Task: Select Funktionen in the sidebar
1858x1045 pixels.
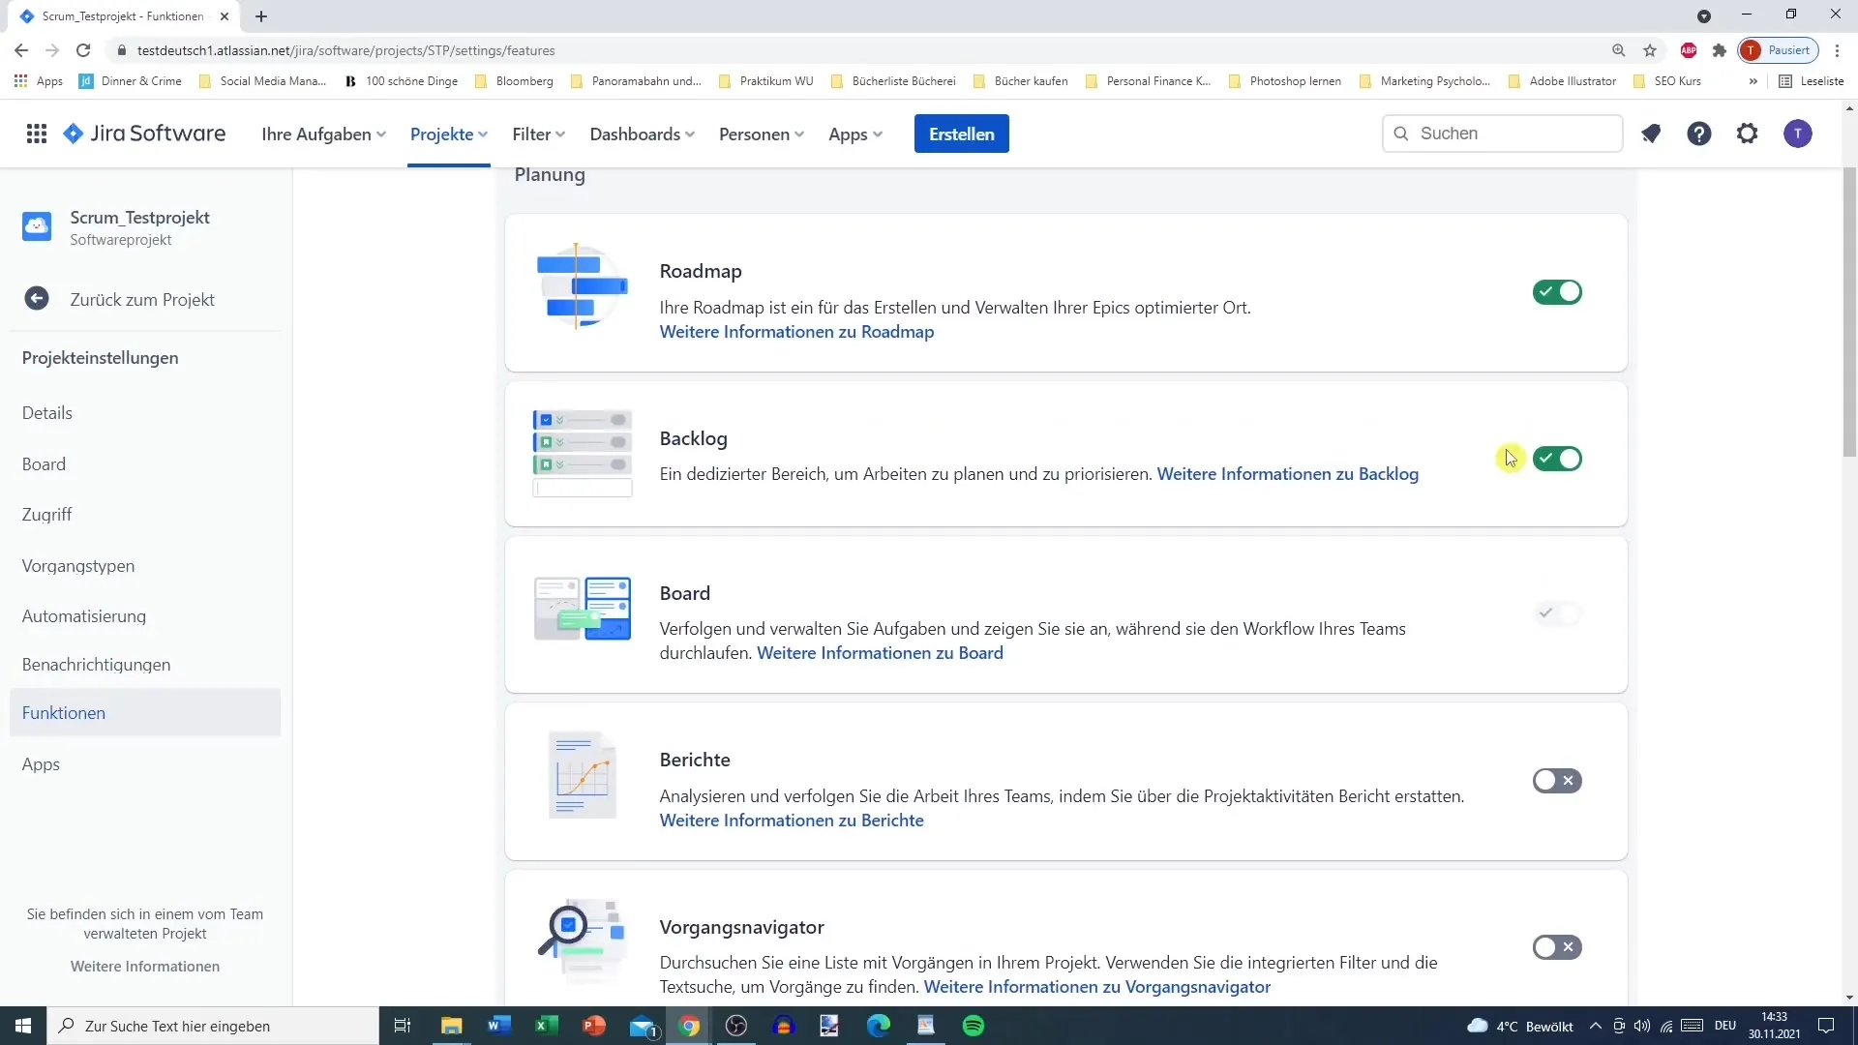Action: tap(64, 712)
